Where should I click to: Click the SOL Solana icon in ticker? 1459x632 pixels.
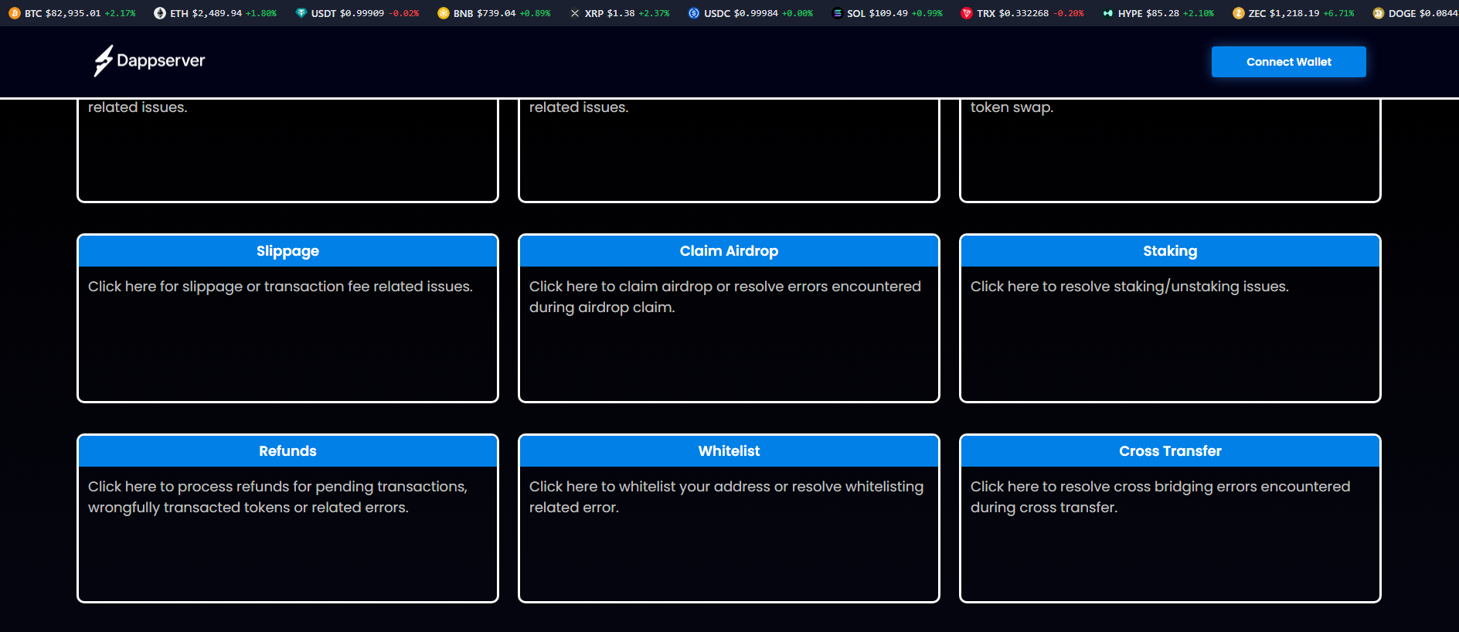click(x=837, y=13)
